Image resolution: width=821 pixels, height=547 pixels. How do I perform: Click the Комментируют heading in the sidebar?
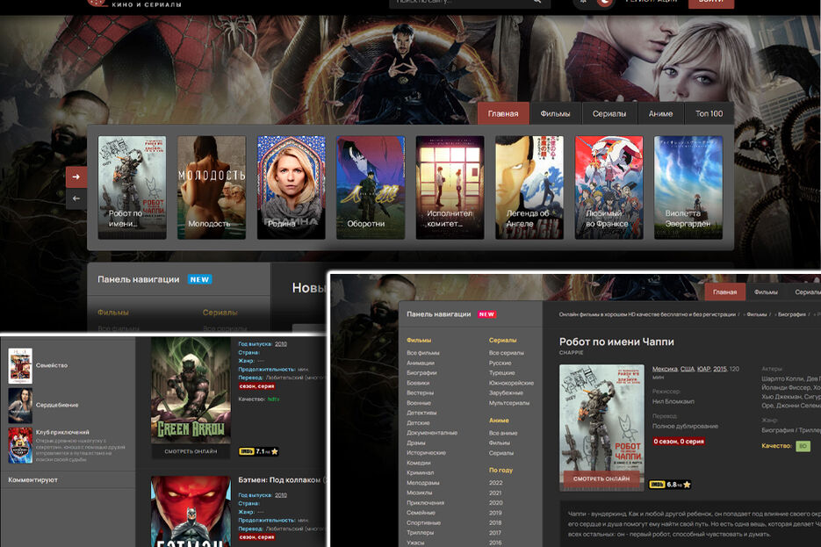pyautogui.click(x=33, y=480)
